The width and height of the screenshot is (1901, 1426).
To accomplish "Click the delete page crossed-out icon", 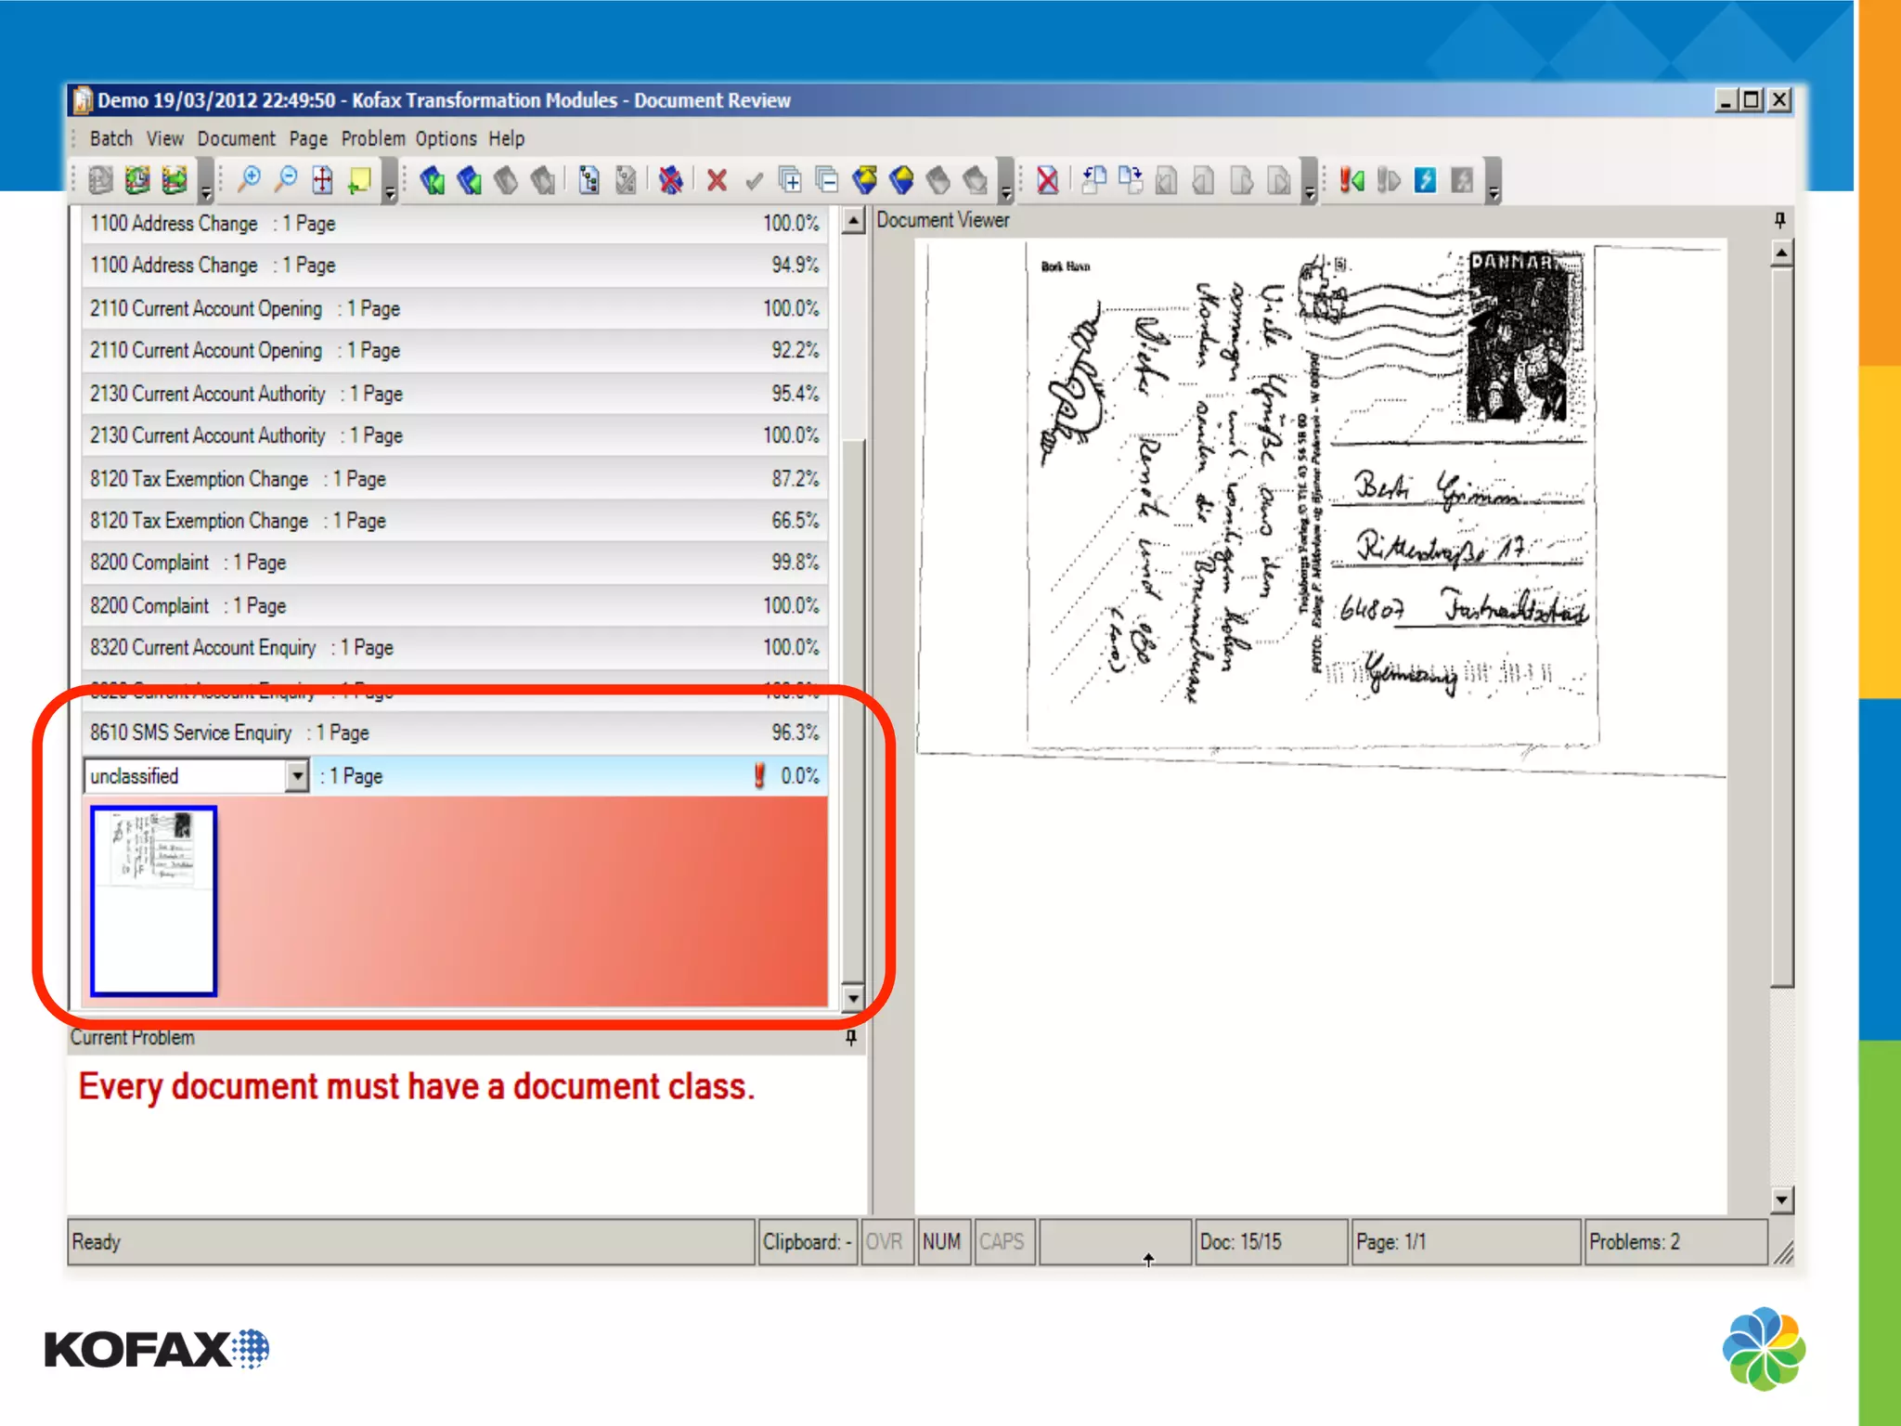I will [1047, 180].
